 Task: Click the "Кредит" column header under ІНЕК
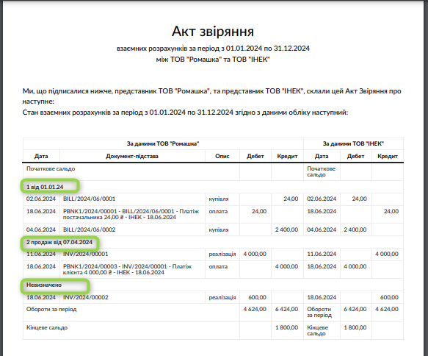pos(388,156)
